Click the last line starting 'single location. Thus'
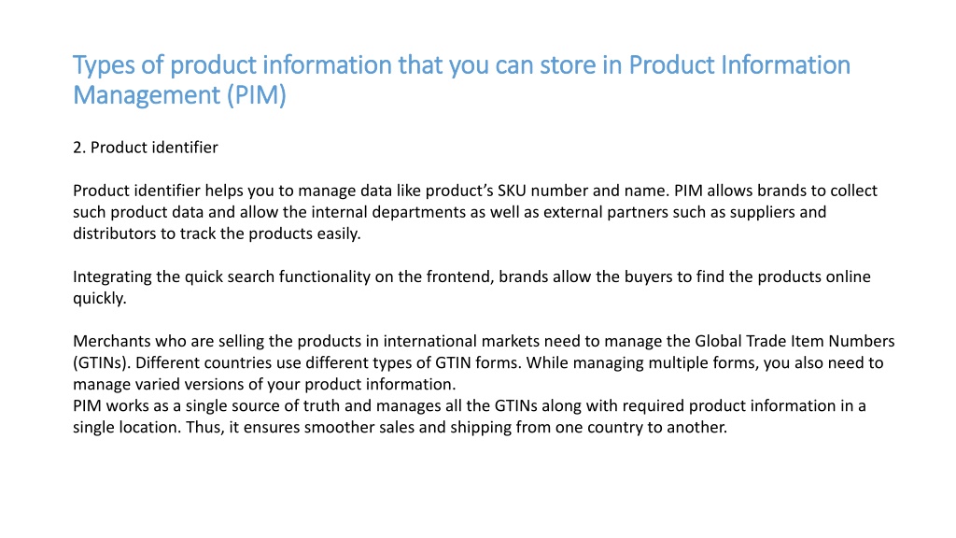This screenshot has width=956, height=538. point(400,428)
